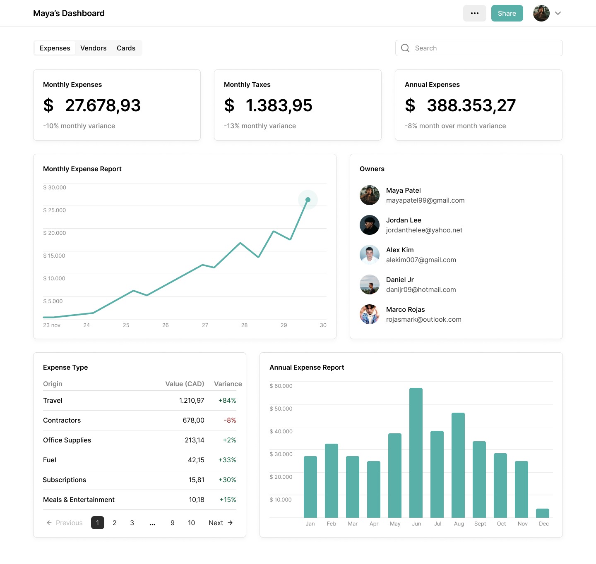596x564 pixels.
Task: Focus the Search input field
Action: point(484,48)
